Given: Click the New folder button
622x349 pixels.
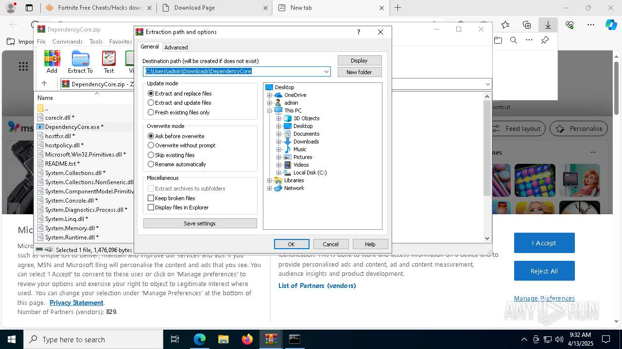Looking at the screenshot, I should tap(359, 72).
